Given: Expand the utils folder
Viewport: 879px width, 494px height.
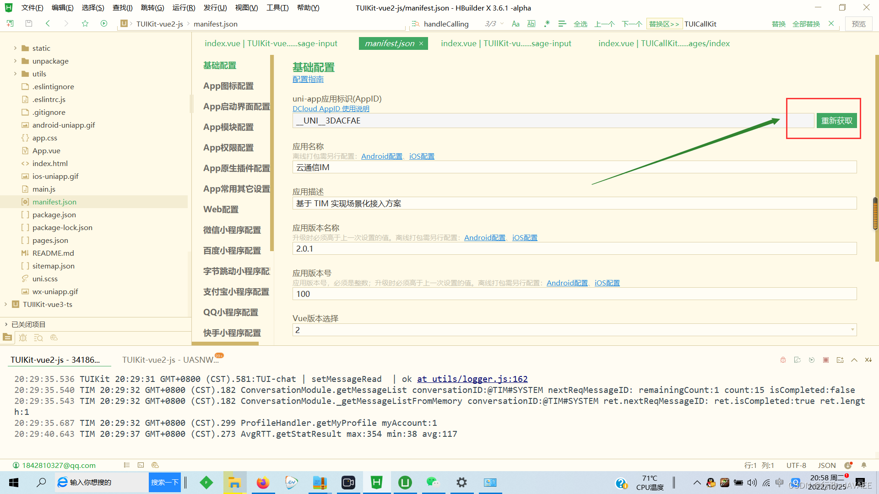Looking at the screenshot, I should 15,74.
